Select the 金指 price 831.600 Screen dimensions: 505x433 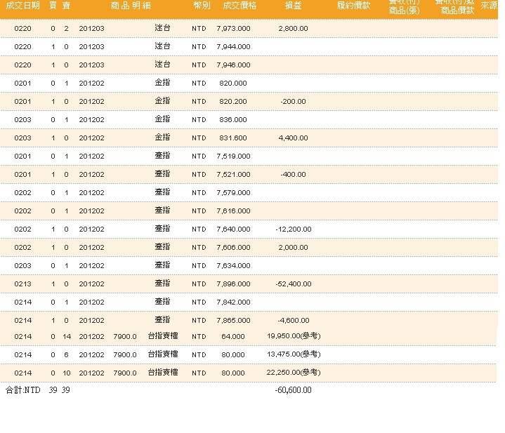tap(233, 138)
